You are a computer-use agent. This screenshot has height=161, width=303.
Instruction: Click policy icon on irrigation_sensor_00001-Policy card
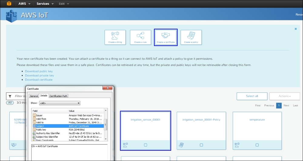click(x=181, y=145)
